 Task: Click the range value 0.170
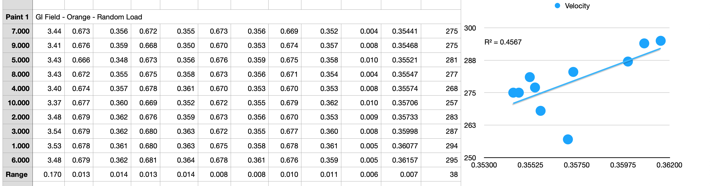49,174
